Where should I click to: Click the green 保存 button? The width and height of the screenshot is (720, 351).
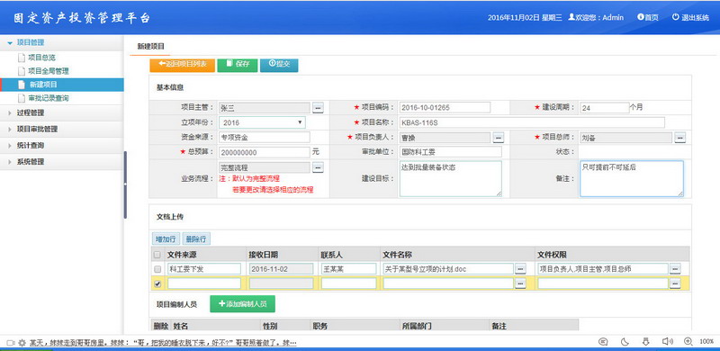pos(238,65)
